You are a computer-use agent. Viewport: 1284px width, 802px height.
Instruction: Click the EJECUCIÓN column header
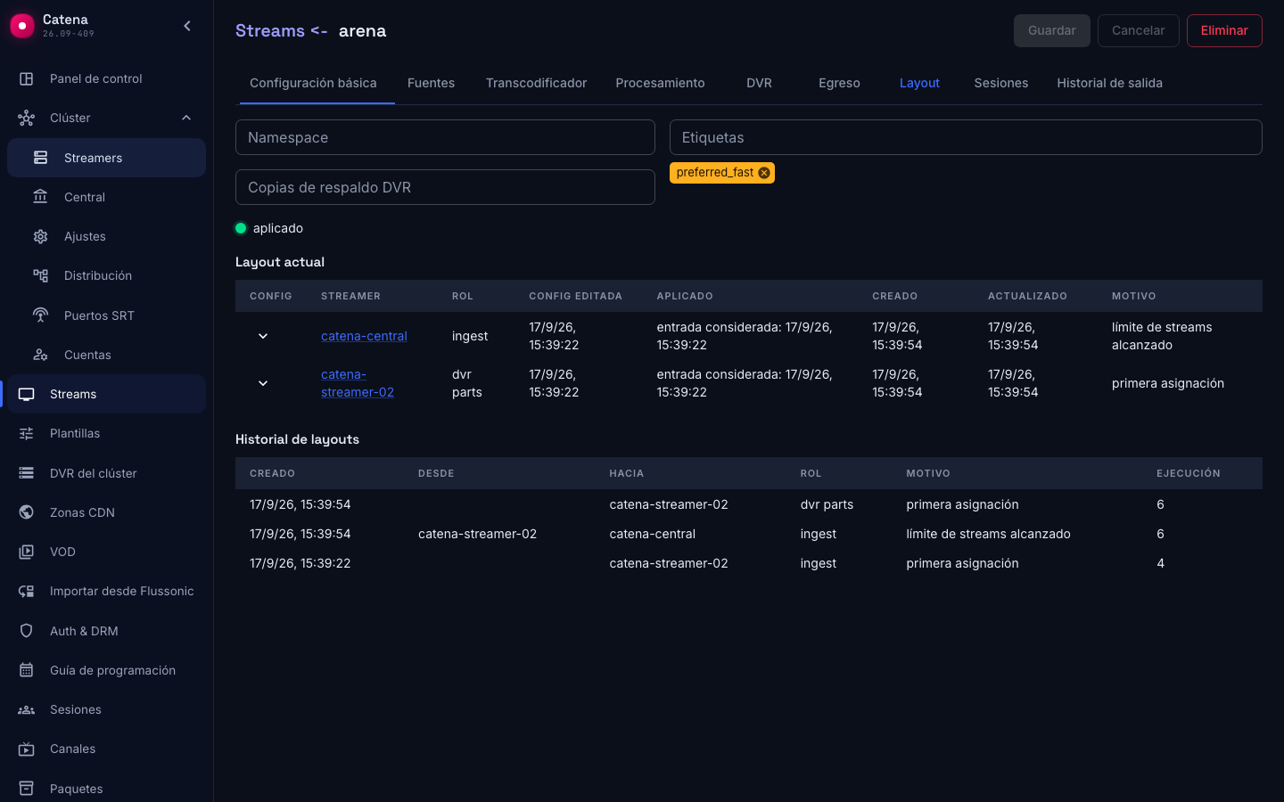coord(1188,473)
